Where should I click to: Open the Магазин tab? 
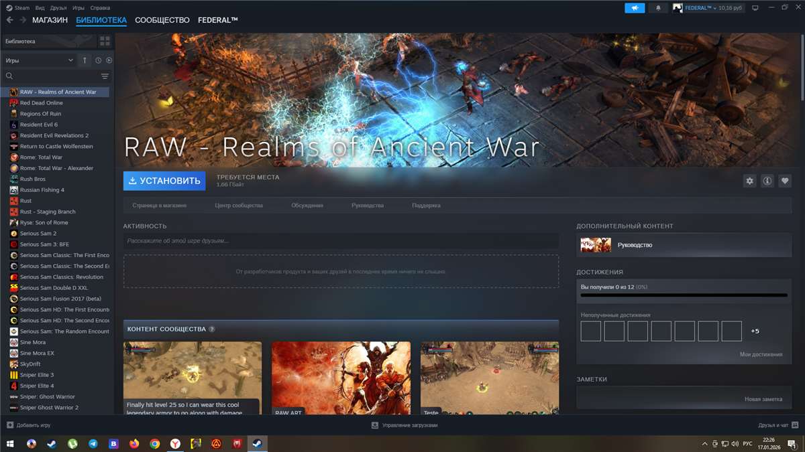pos(50,20)
